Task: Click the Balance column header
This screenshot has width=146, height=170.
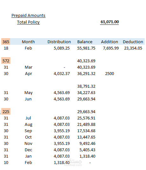Action: tap(85, 42)
